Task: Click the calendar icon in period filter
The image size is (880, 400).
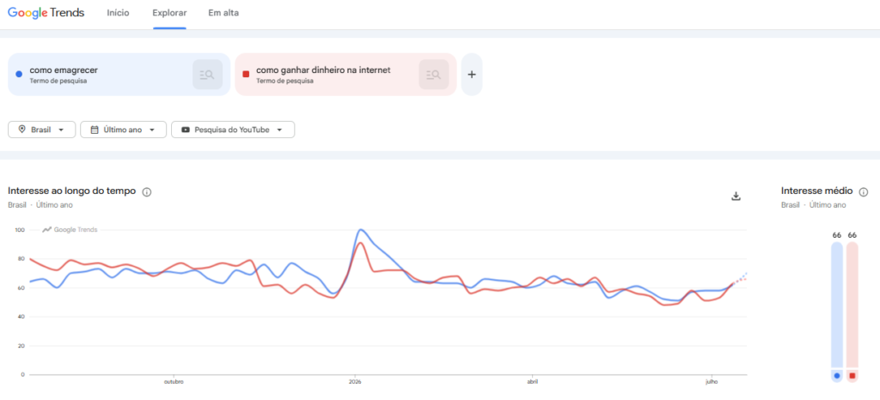Action: [95, 130]
